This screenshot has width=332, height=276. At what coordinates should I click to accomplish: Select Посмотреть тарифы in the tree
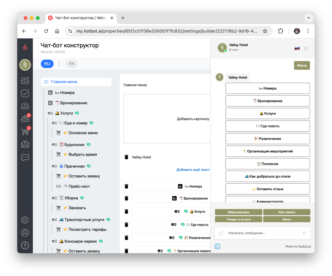88,229
